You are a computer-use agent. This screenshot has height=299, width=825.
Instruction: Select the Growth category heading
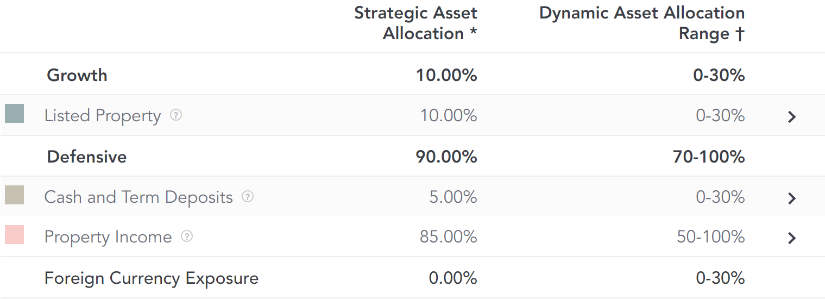tap(77, 75)
